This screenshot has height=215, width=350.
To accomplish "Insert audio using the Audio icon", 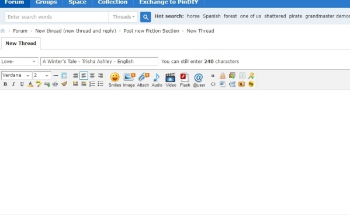I will (x=157, y=80).
